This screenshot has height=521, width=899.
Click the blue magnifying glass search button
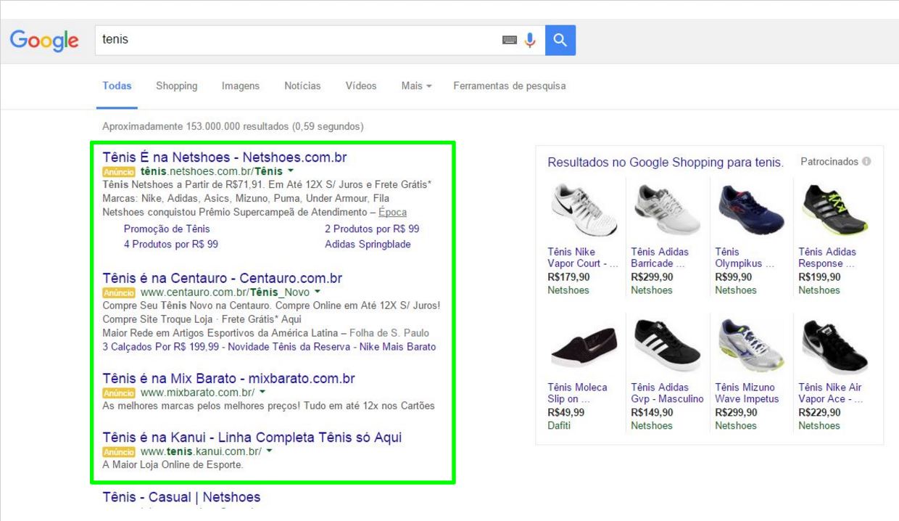point(560,41)
